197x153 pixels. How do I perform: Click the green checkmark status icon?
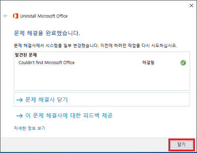click(183, 63)
